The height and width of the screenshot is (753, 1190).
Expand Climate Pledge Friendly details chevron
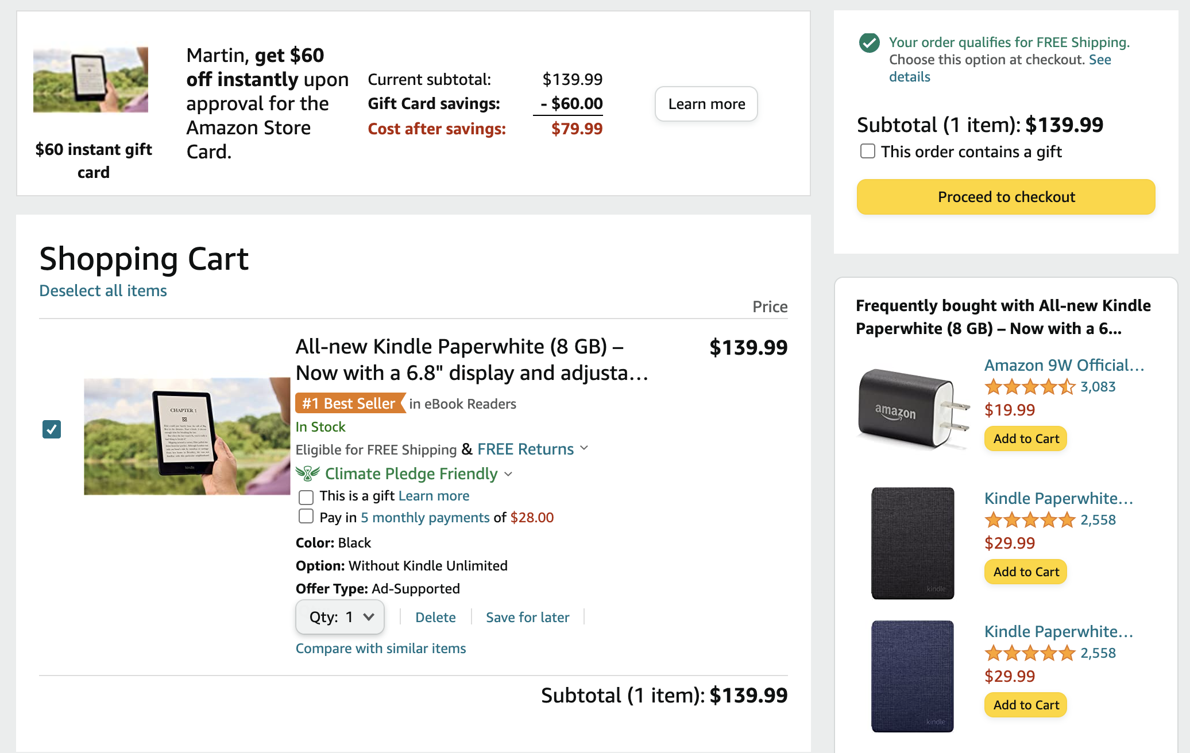[508, 474]
